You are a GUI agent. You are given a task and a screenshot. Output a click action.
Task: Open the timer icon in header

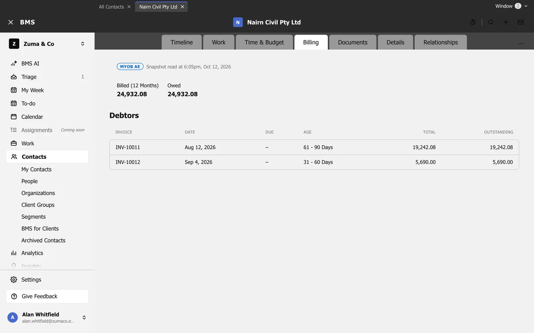coord(473,22)
